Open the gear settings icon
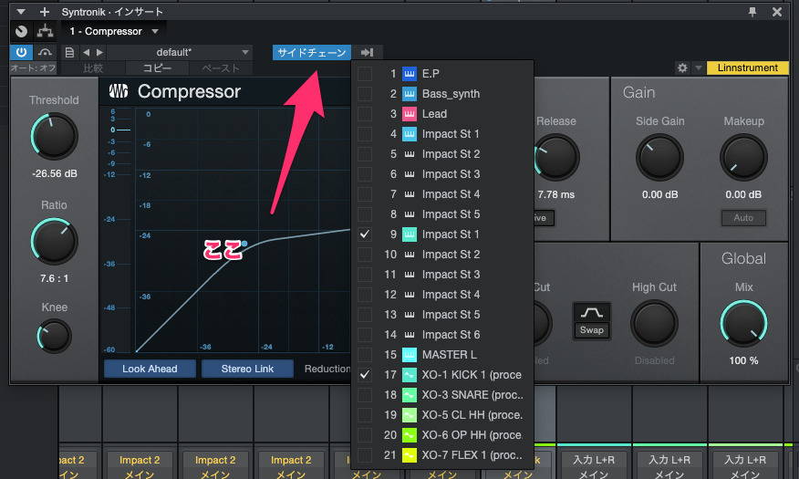The image size is (799, 479). [681, 68]
